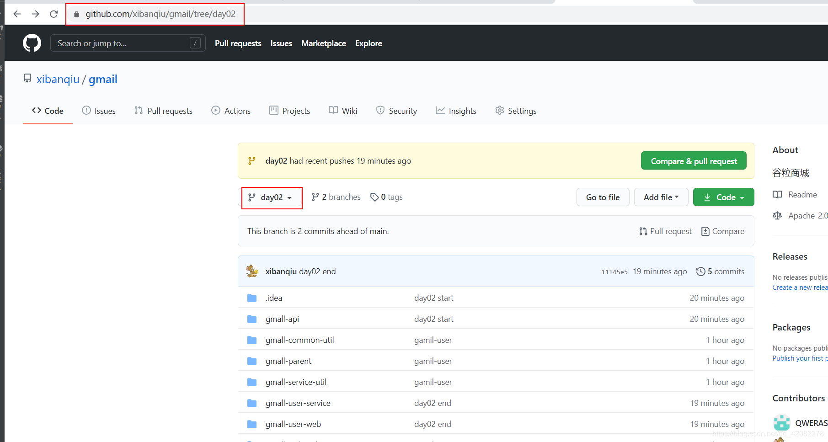
Task: Click Pull requests in the top navigation
Action: (238, 43)
